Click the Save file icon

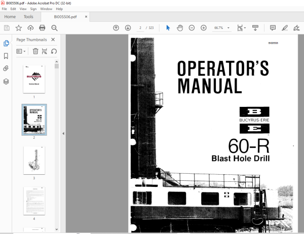point(7,28)
